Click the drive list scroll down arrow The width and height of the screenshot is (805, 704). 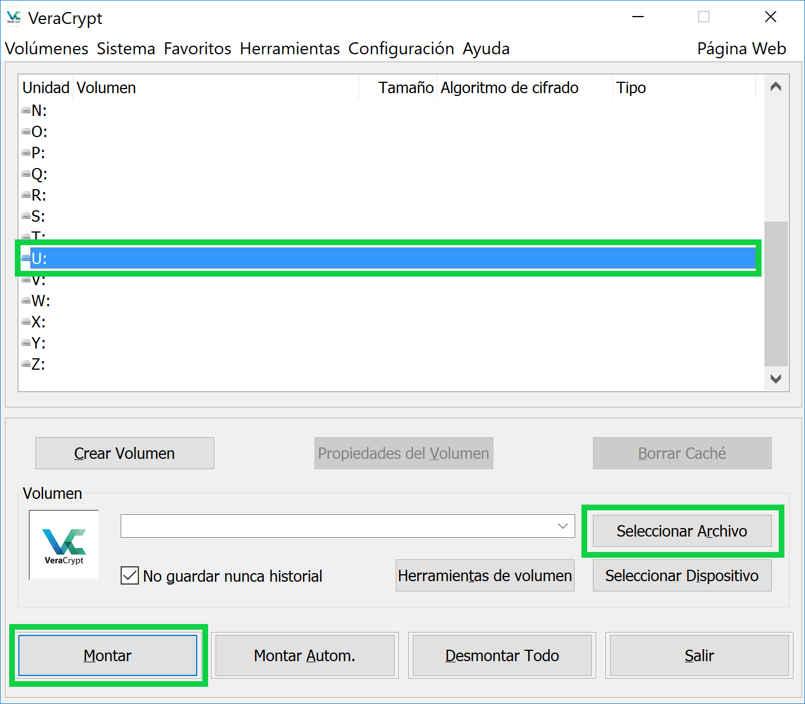776,378
